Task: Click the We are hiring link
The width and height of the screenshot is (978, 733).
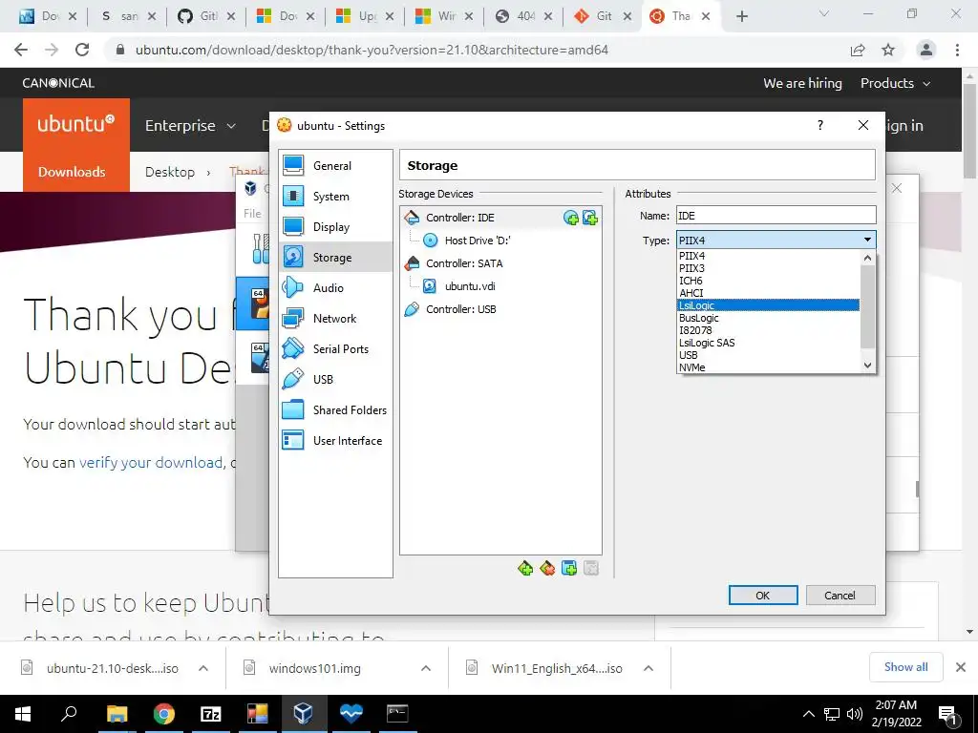Action: tap(802, 83)
